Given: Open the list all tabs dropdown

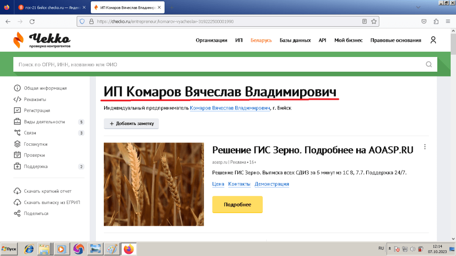Looking at the screenshot, I should point(418,8).
